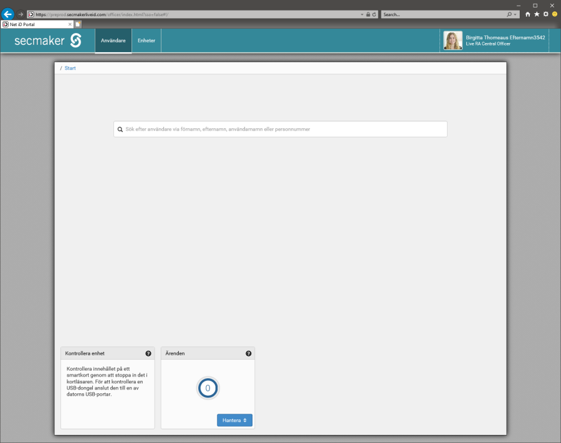Open browser home page via house icon

(528, 14)
